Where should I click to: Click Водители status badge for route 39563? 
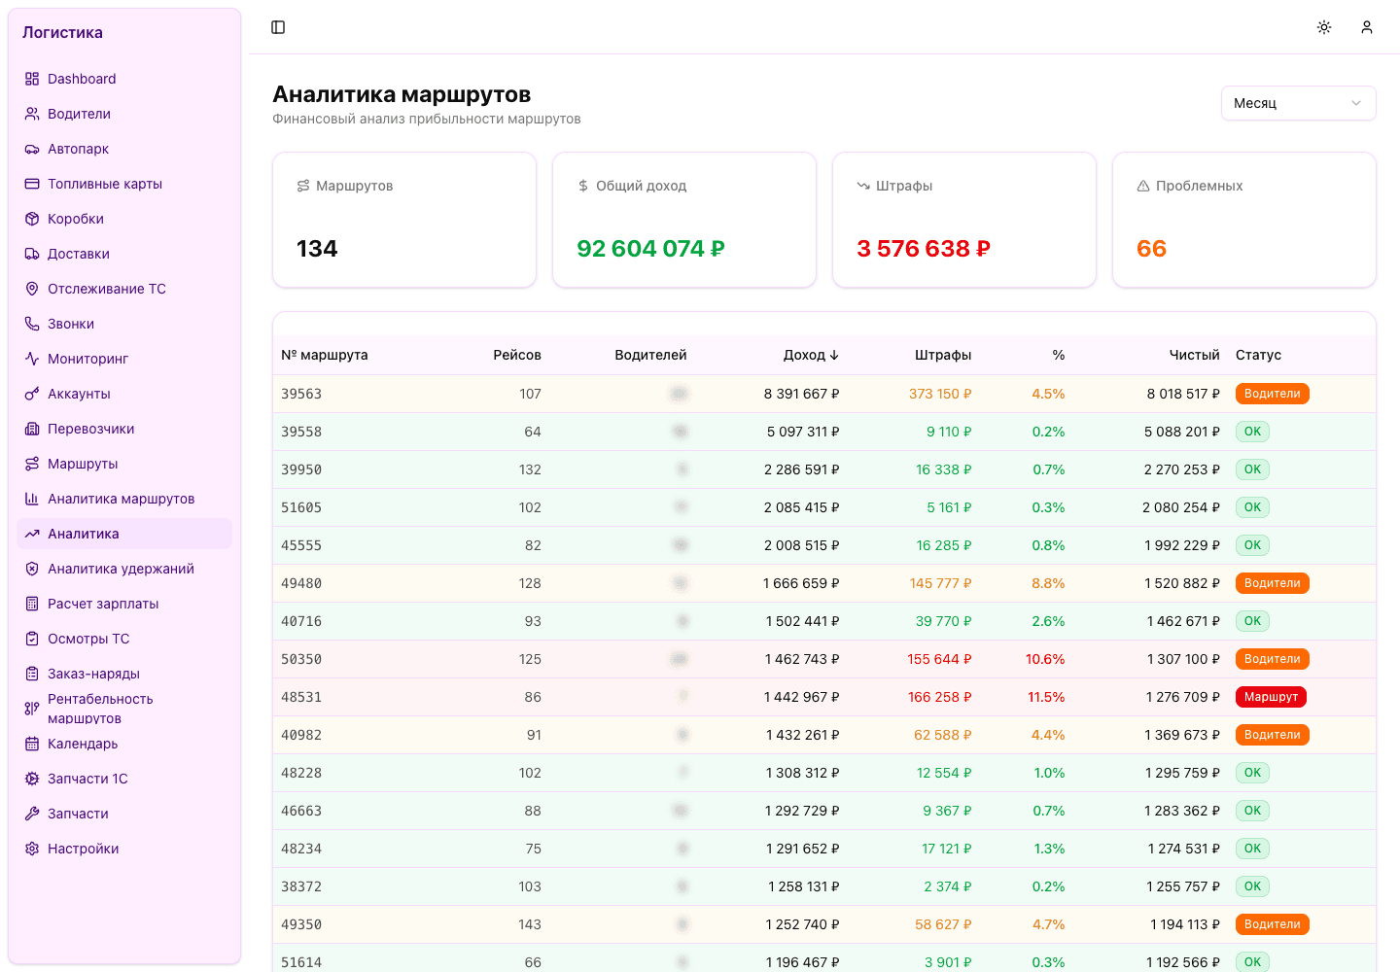click(1273, 394)
